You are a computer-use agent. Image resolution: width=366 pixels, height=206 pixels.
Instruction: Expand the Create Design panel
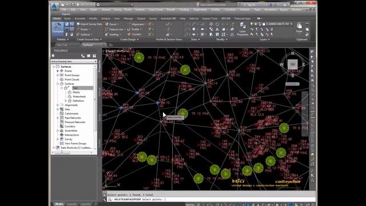pos(130,39)
